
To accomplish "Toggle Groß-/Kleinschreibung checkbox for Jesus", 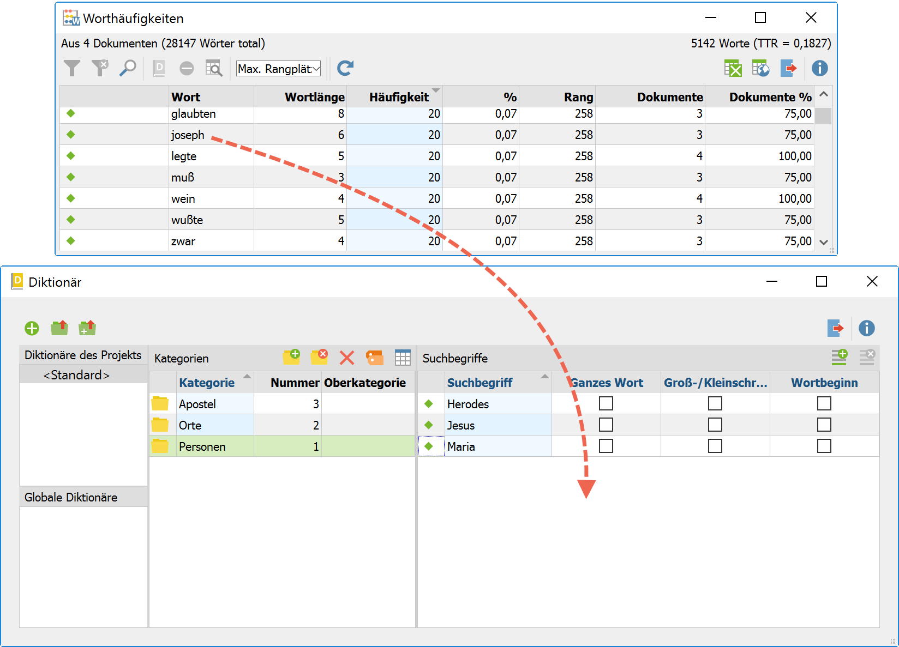I will (715, 425).
